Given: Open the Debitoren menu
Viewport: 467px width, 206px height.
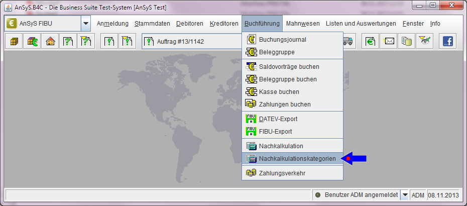Looking at the screenshot, I should [190, 24].
